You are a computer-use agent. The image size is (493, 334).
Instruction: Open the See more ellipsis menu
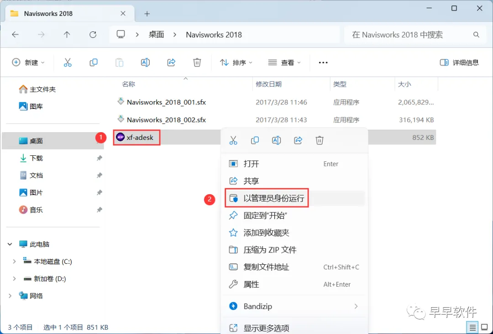pyautogui.click(x=323, y=62)
